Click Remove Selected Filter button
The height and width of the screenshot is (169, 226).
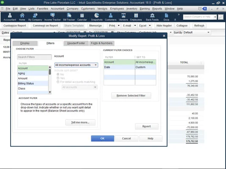(131, 95)
